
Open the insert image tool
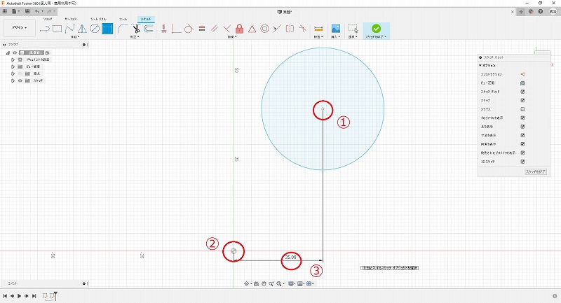pyautogui.click(x=336, y=29)
